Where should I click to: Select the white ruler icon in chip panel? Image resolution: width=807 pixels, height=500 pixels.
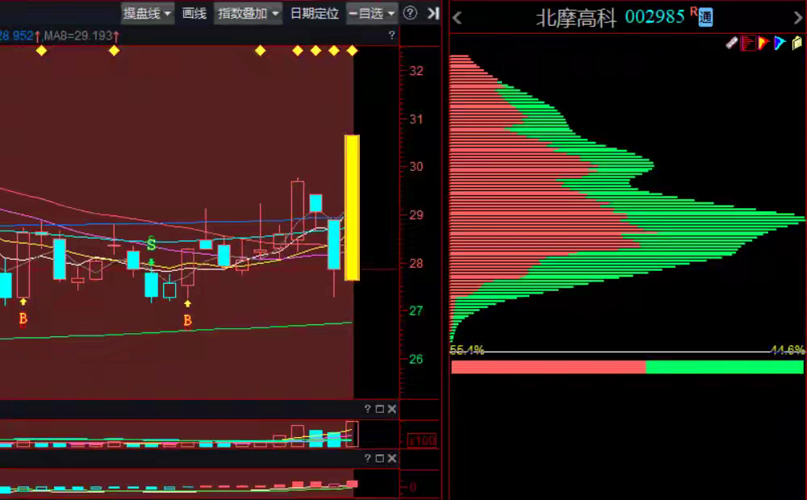coord(731,44)
